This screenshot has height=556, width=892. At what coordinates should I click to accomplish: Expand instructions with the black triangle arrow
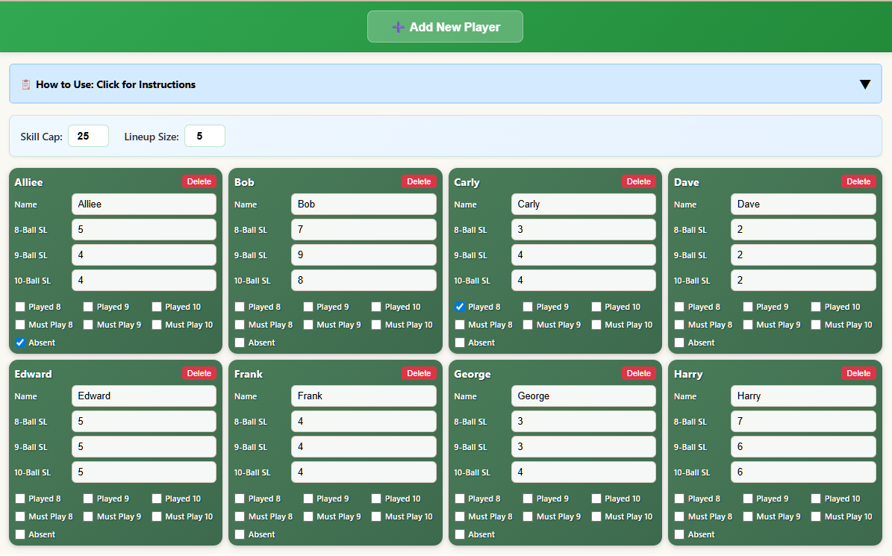coord(864,84)
